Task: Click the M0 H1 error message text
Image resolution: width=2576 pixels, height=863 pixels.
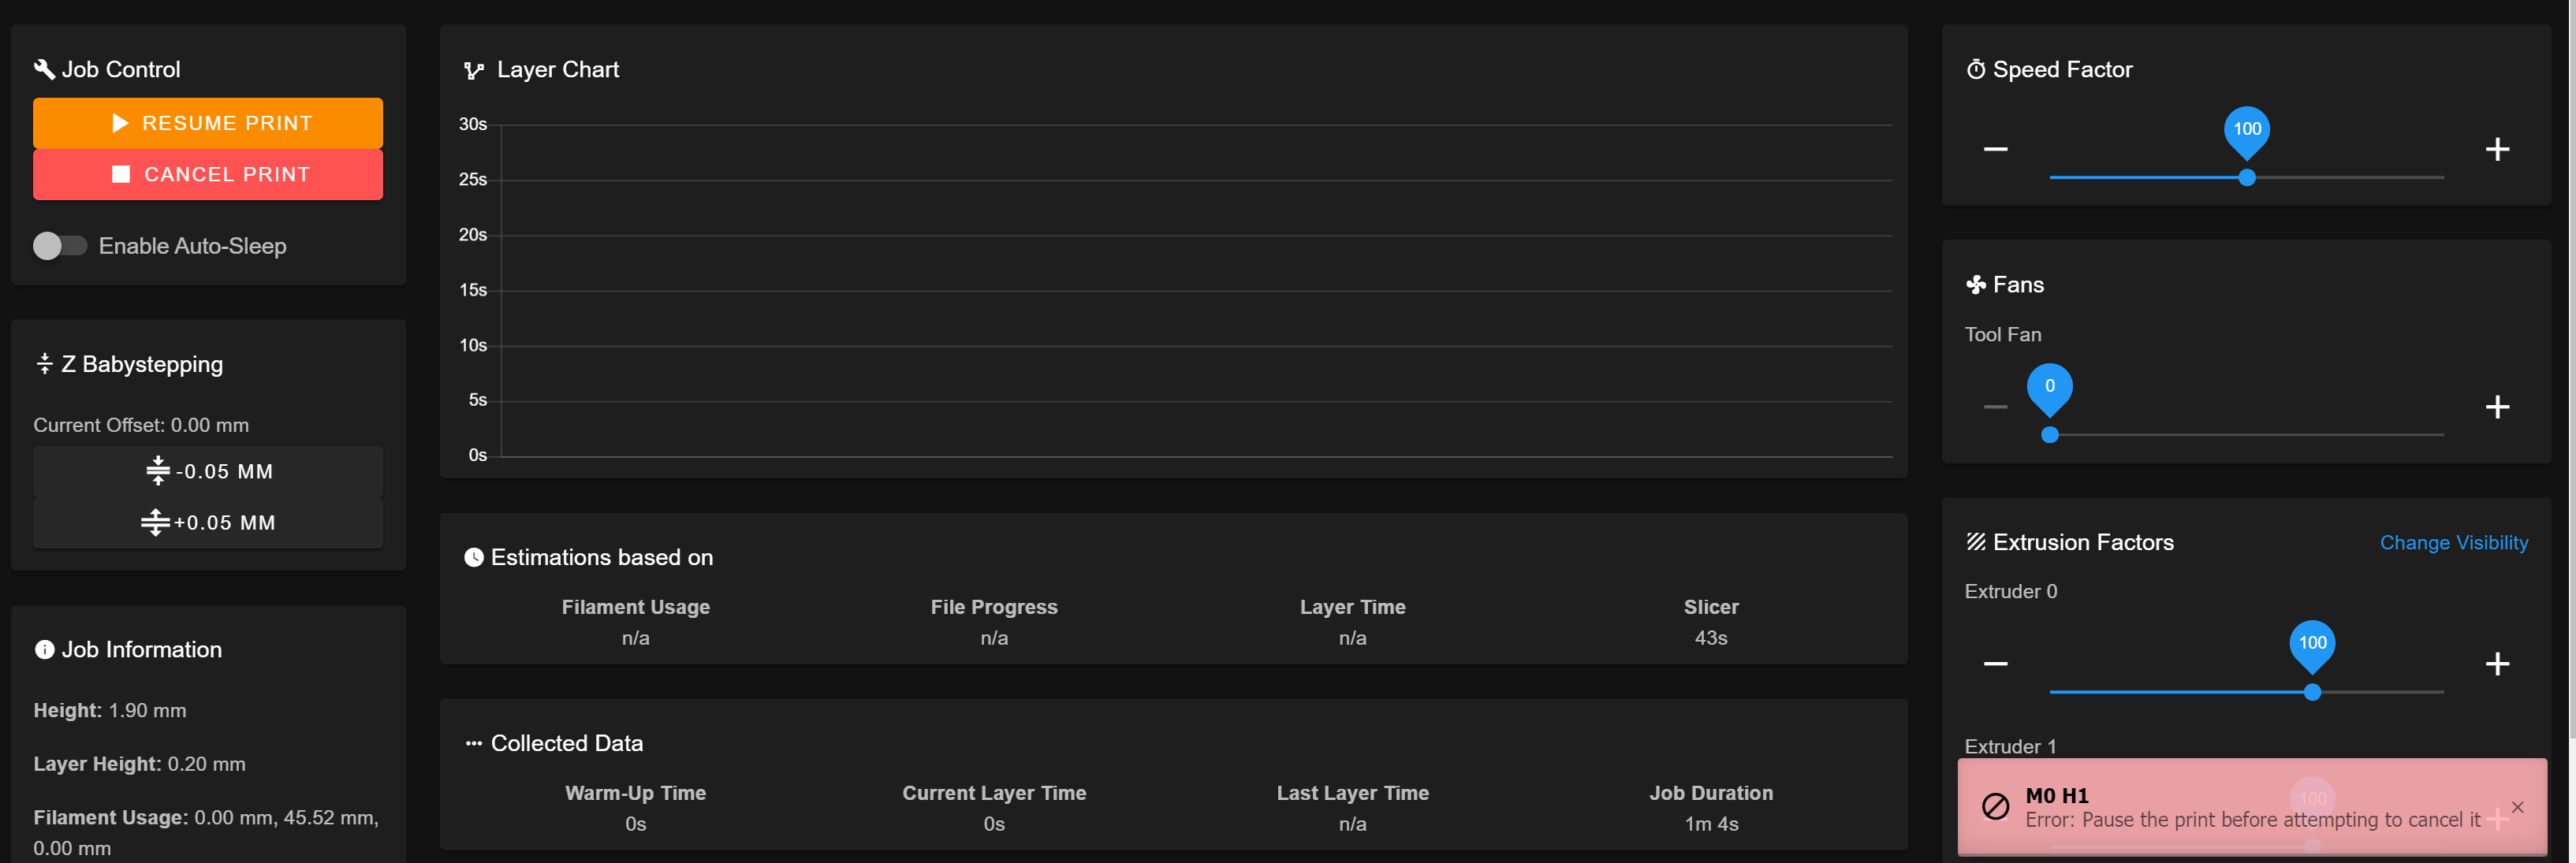Action: coord(2252,820)
